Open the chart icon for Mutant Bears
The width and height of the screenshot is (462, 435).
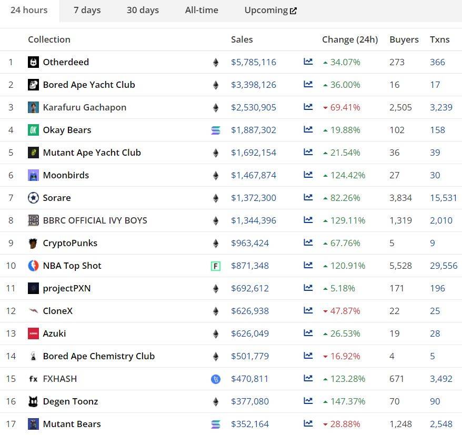[308, 424]
